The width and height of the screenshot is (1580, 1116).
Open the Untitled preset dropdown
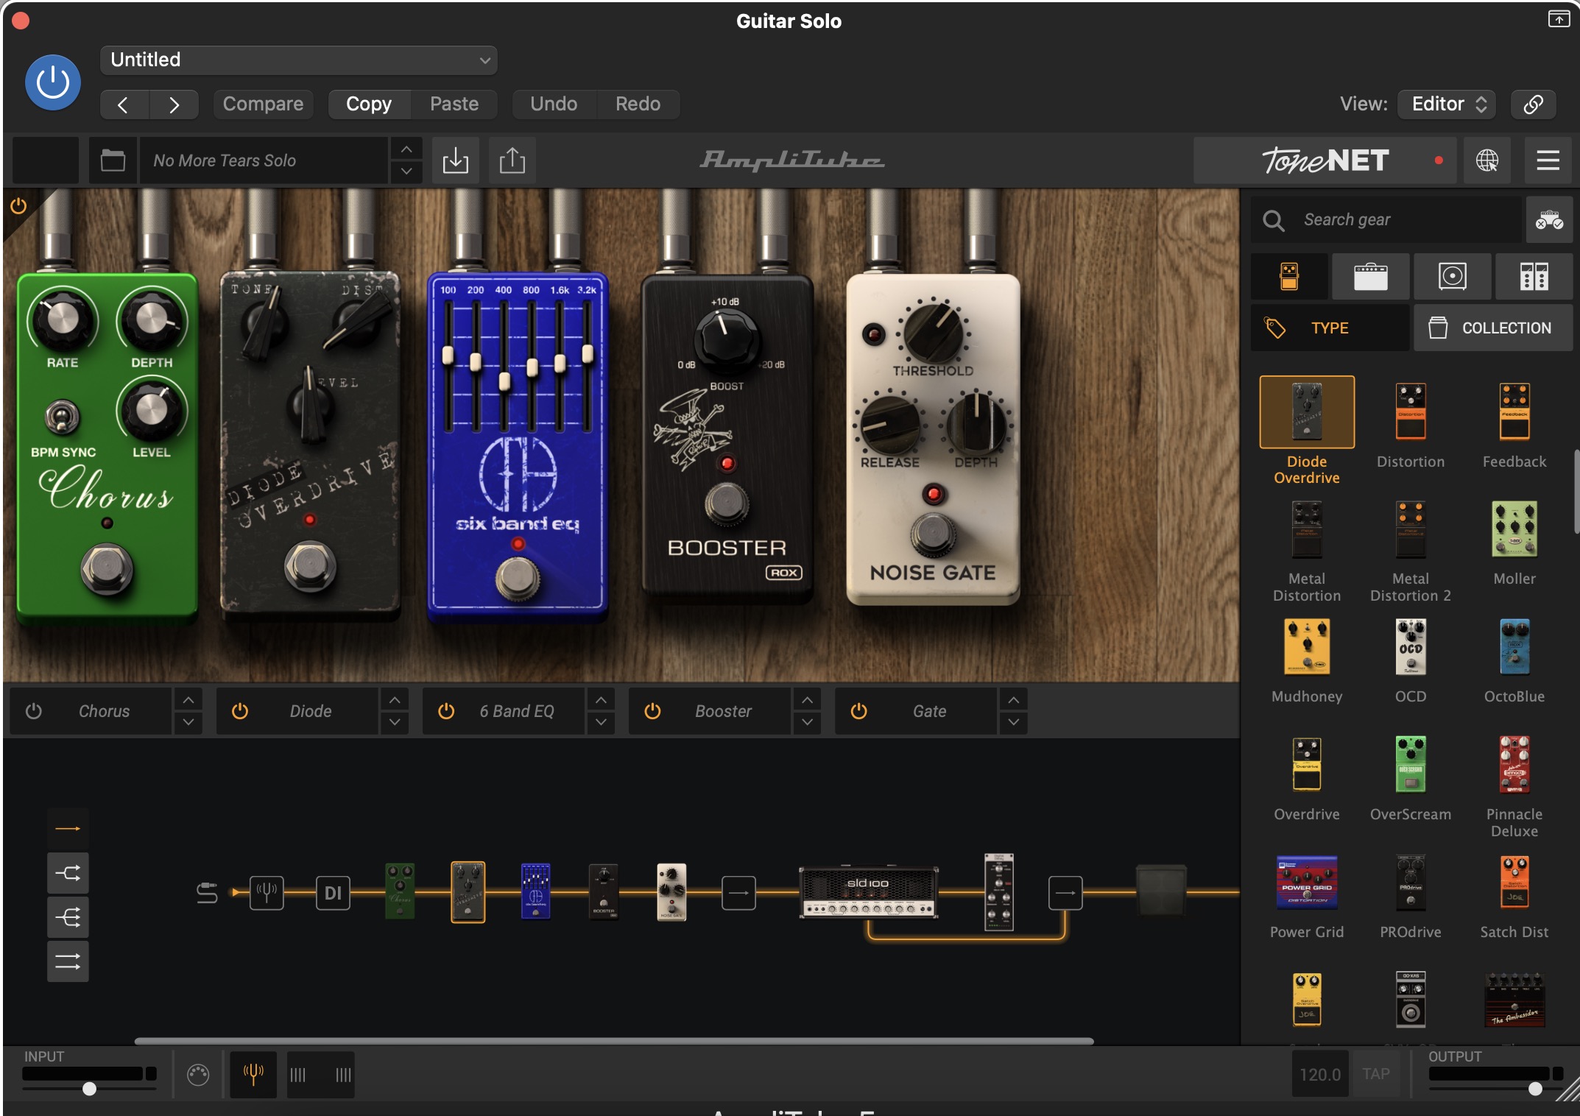point(298,60)
